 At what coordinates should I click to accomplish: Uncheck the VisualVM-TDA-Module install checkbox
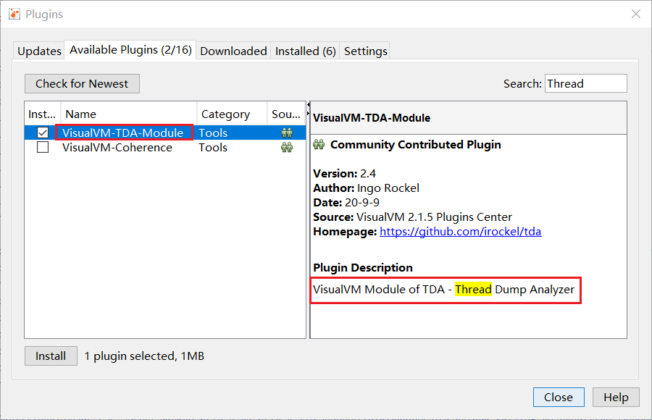[x=43, y=133]
